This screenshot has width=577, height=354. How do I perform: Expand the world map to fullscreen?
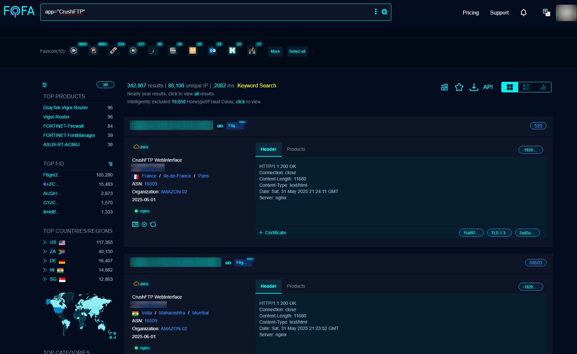(112, 335)
